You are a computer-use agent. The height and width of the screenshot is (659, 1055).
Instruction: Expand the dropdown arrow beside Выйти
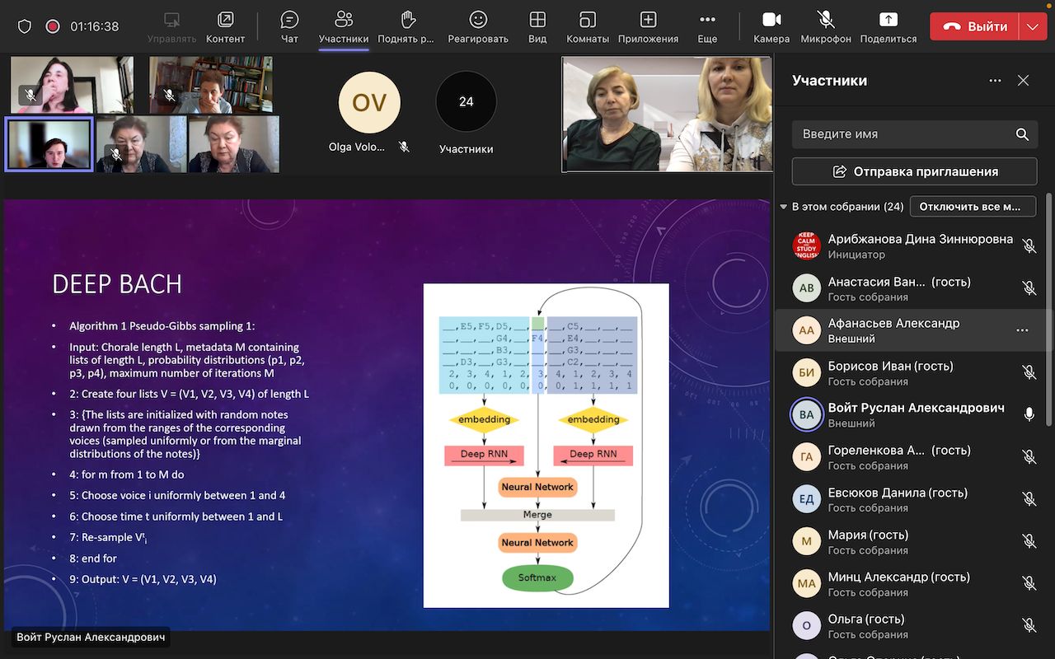click(1033, 26)
